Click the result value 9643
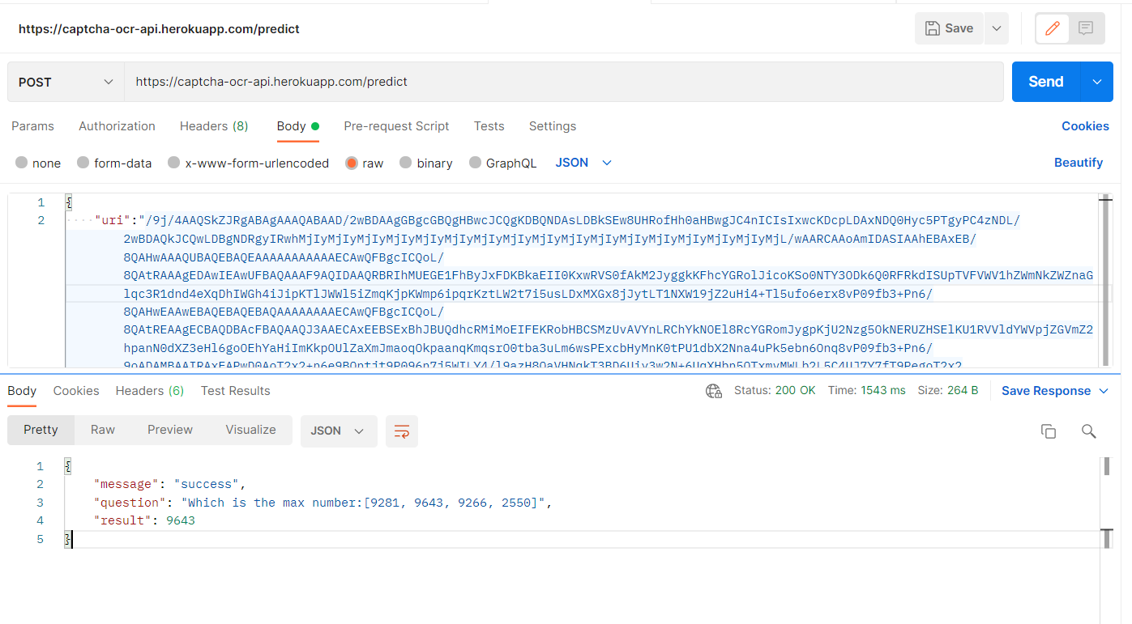1132x624 pixels. click(x=181, y=520)
